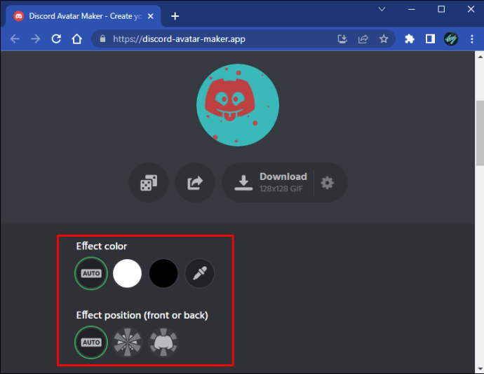
Task: Select AUTO effect position option
Action: (91, 342)
